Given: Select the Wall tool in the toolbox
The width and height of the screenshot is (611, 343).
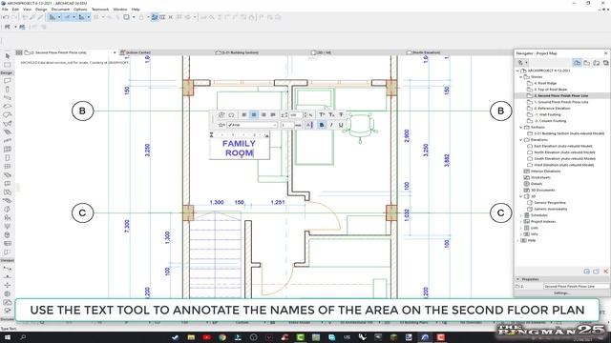Looking at the screenshot, I should (7, 81).
